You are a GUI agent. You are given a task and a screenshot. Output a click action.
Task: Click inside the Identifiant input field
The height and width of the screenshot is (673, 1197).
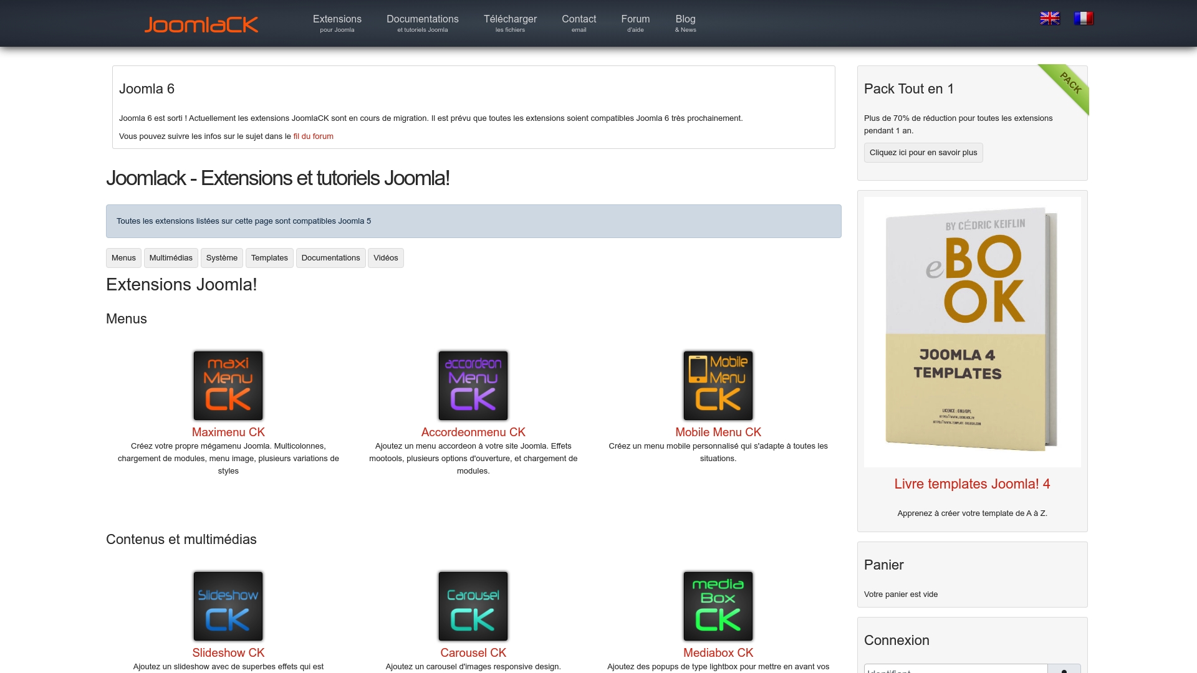coord(954,670)
